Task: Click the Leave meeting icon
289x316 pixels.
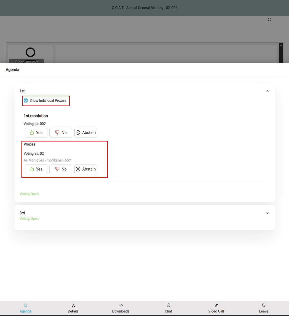Action: click(x=264, y=305)
